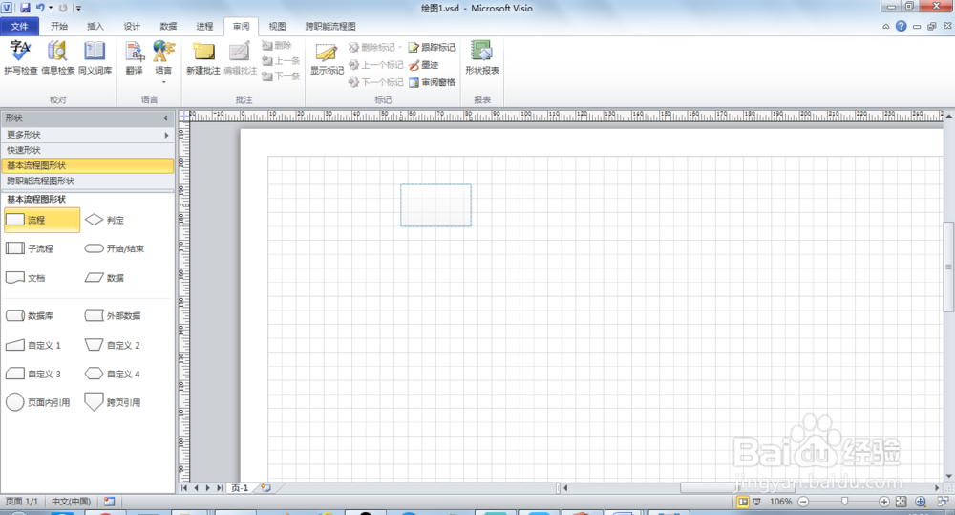Toggle 跟踪标记 track markup

[432, 47]
